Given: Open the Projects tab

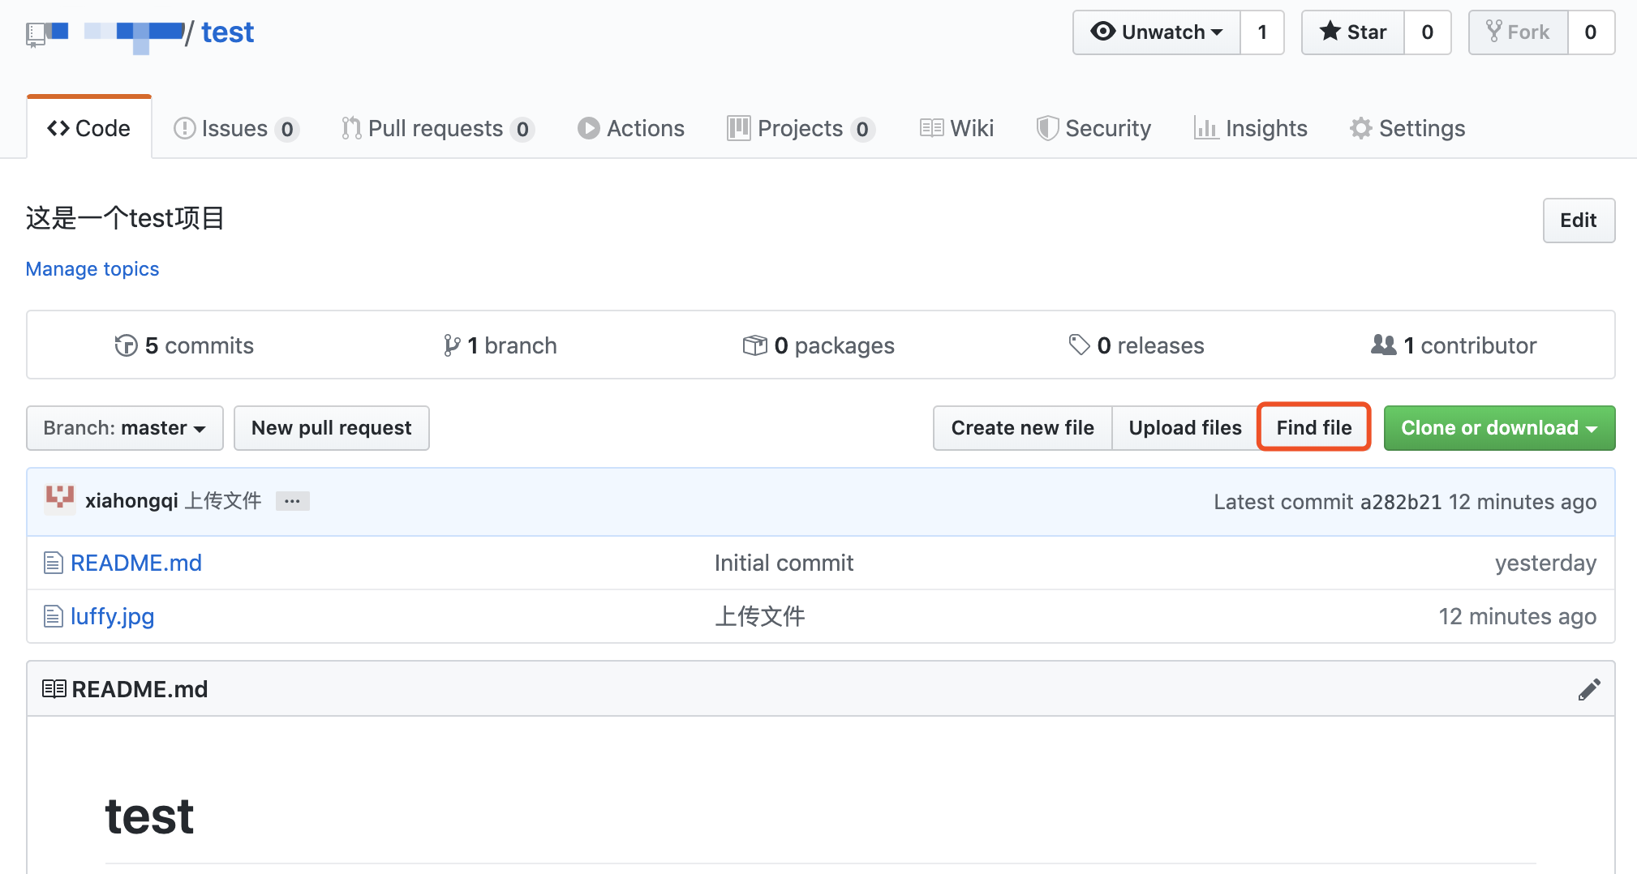Looking at the screenshot, I should click(801, 128).
